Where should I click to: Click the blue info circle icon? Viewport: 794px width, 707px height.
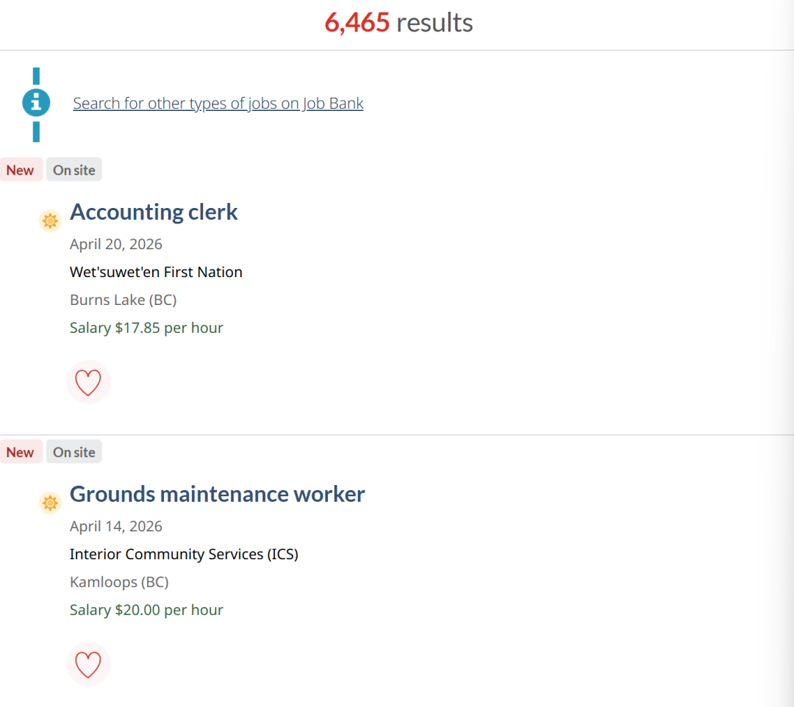pos(36,104)
